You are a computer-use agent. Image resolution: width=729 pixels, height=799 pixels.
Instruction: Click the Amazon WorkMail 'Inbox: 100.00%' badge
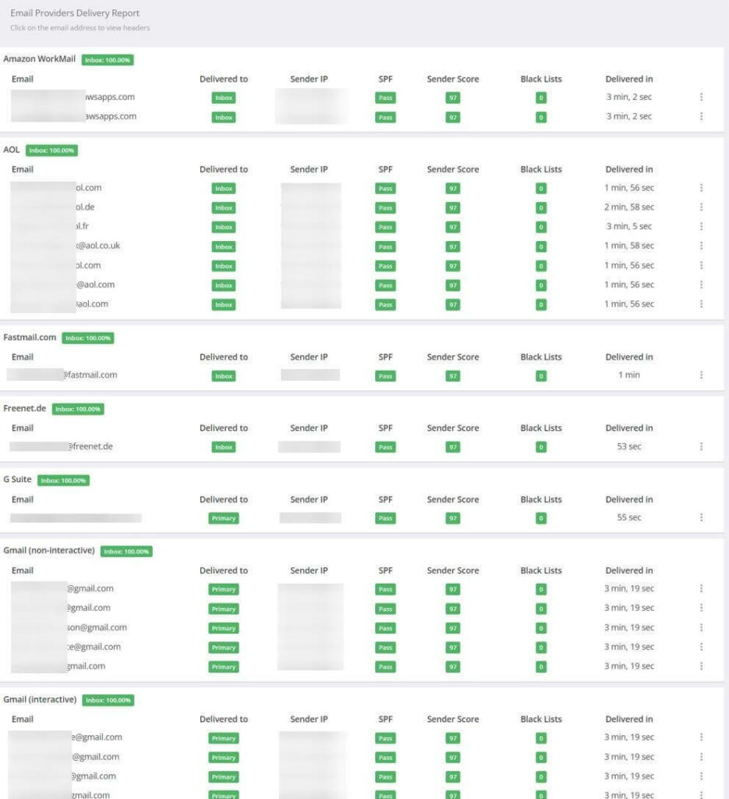(x=108, y=60)
